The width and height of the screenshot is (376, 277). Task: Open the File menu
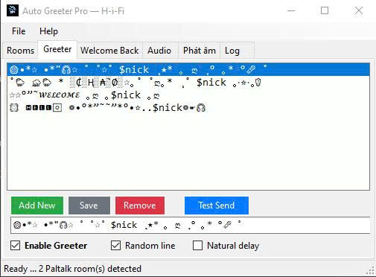pos(19,31)
